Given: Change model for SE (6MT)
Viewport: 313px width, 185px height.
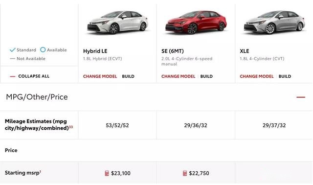Looking at the screenshot, I should point(178,76).
